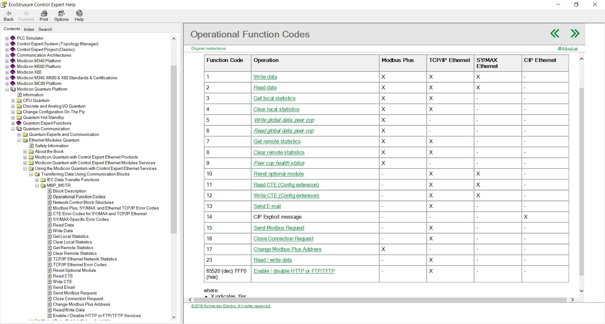Viewport: 605px width, 324px height.
Task: Click the Modicon X80 book icon
Action: pyautogui.click(x=13, y=72)
